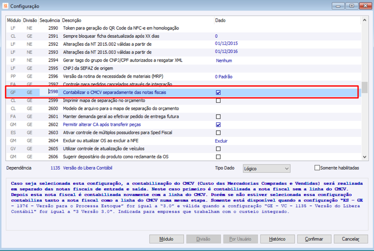The width and height of the screenshot is (374, 251).
Task: Uncheck Permitir alterar CA checkbox
Action: 218,125
